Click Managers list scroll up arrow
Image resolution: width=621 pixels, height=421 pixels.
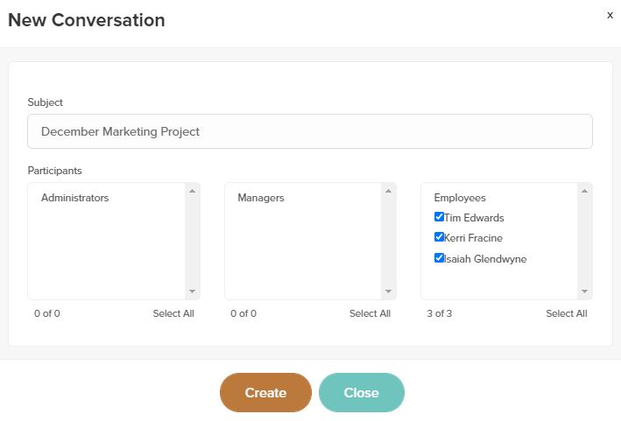point(389,191)
